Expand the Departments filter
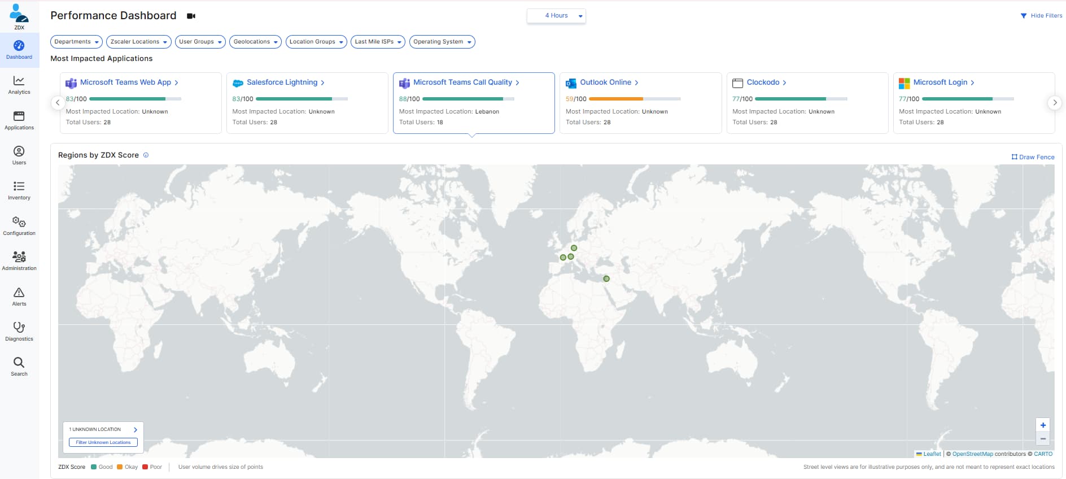The image size is (1066, 479). [76, 42]
